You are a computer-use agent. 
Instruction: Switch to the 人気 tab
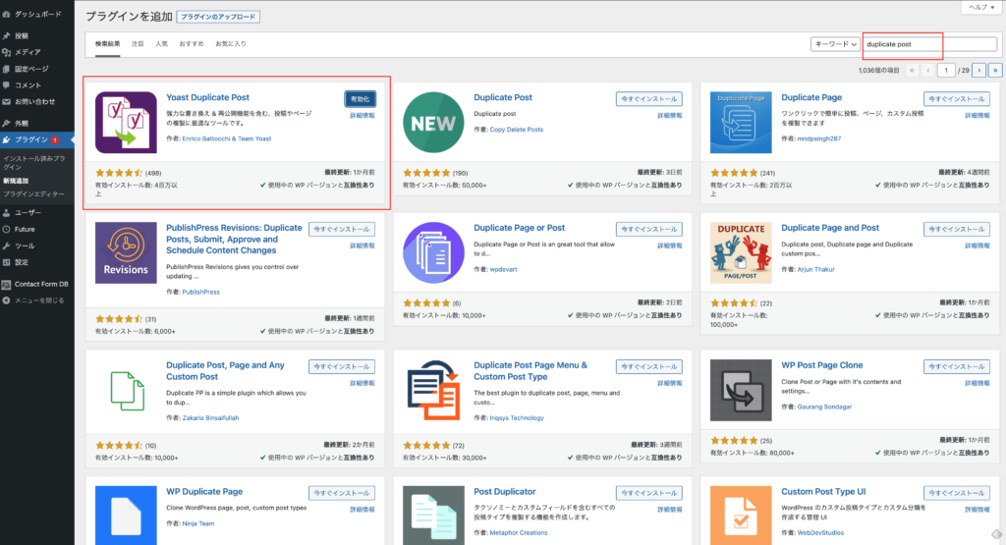(161, 44)
